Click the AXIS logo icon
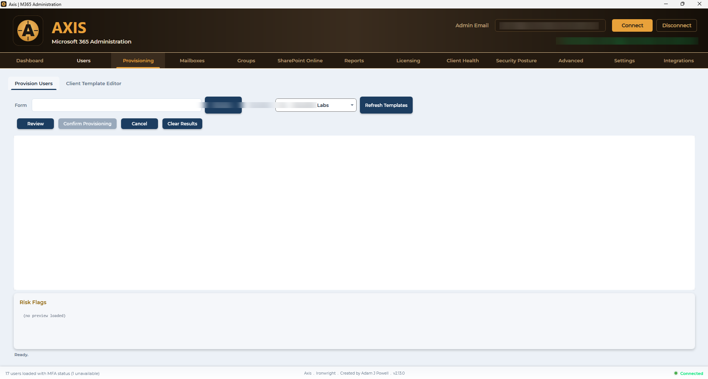The height and width of the screenshot is (379, 708). pyautogui.click(x=28, y=31)
